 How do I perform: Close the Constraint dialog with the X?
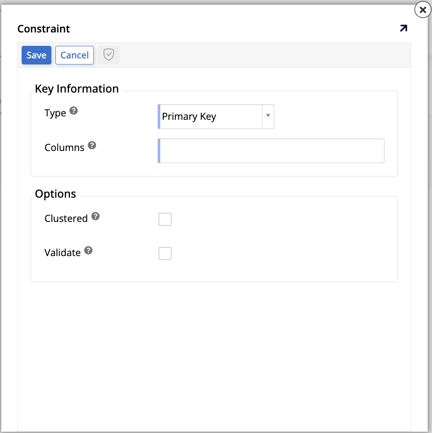422,10
